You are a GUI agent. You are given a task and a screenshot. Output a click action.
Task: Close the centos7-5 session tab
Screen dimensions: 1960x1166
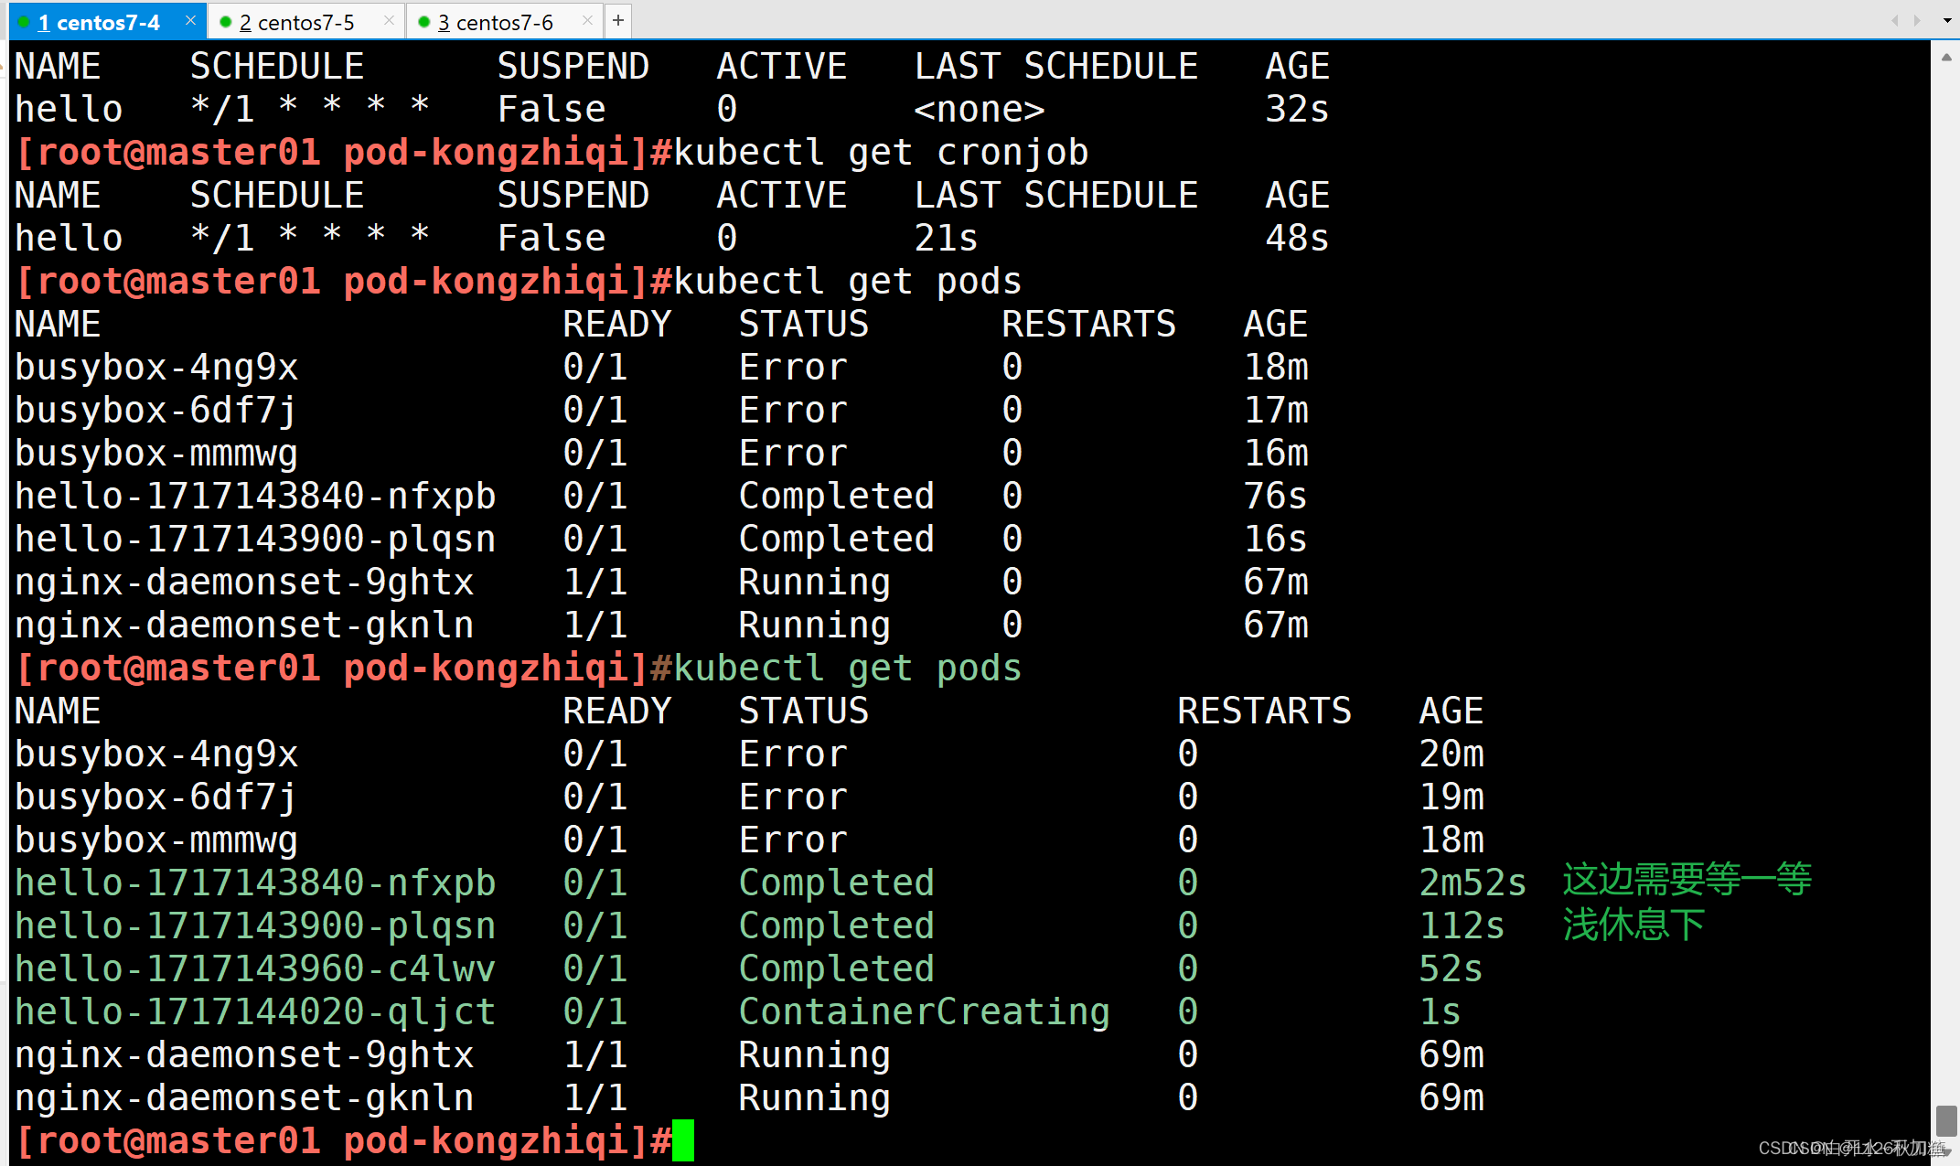(x=389, y=20)
